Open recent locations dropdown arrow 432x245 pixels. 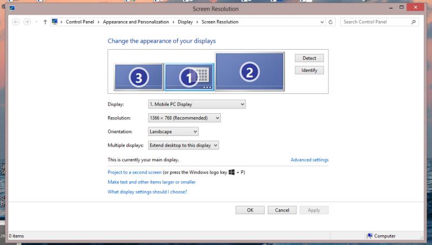(x=36, y=22)
